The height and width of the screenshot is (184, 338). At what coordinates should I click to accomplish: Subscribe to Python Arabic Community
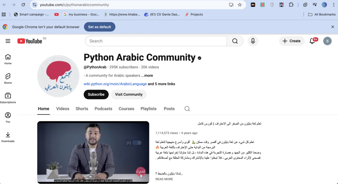(x=96, y=94)
